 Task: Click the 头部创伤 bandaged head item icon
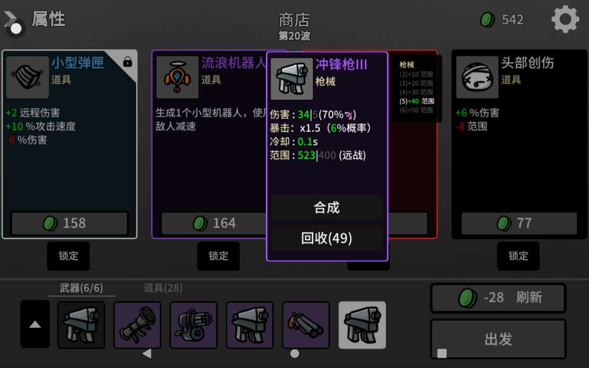(477, 77)
